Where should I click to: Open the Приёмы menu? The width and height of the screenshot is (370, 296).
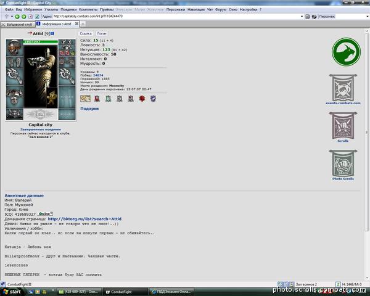tap(107, 10)
